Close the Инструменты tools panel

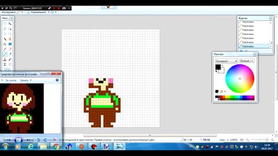tap(11, 18)
